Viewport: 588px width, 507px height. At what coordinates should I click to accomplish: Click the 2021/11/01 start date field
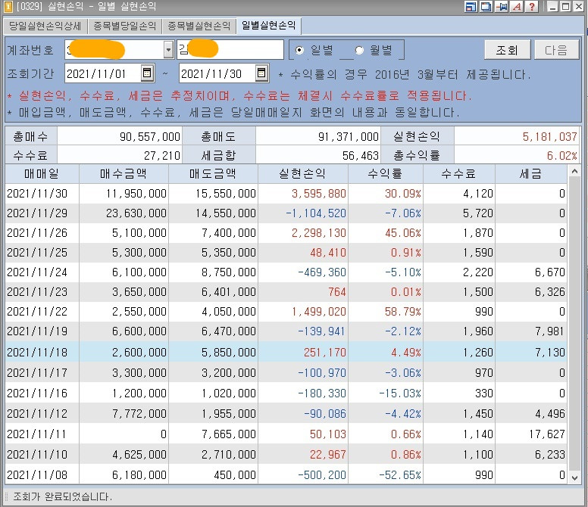pos(103,73)
